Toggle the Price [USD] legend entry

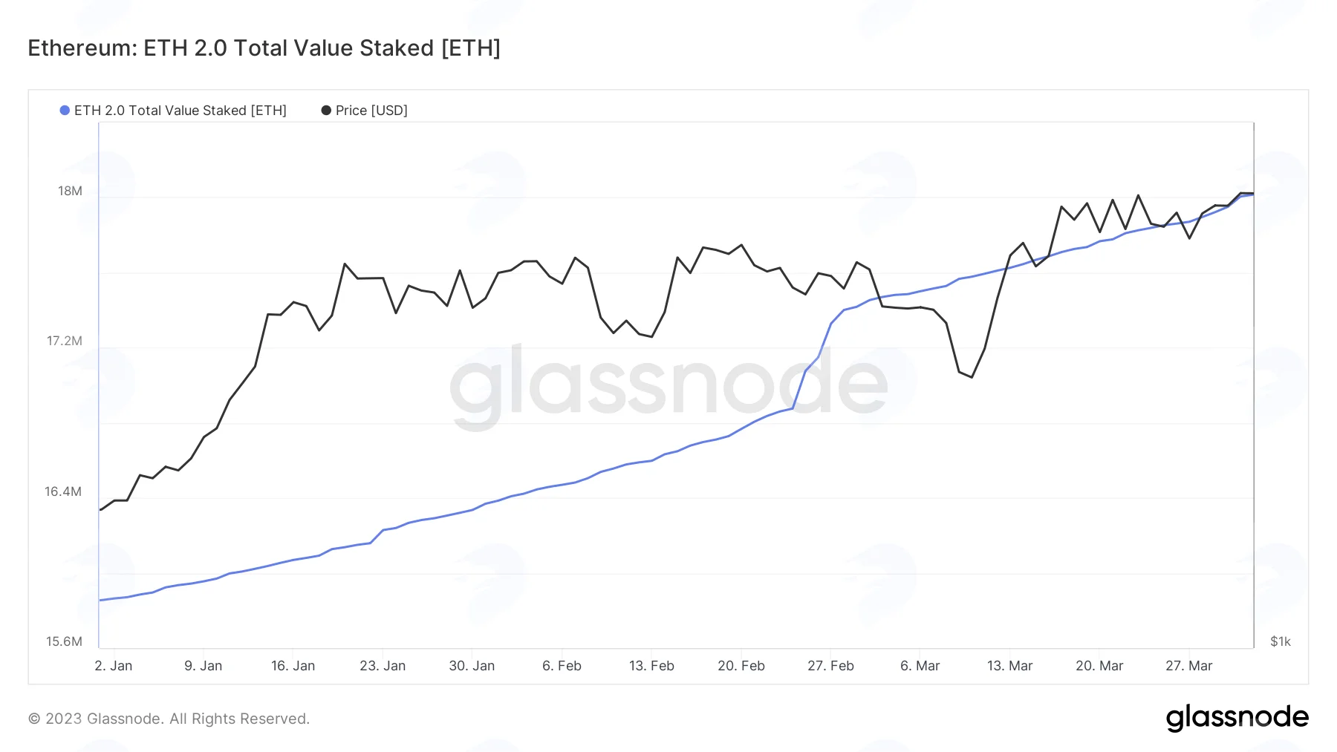point(364,111)
